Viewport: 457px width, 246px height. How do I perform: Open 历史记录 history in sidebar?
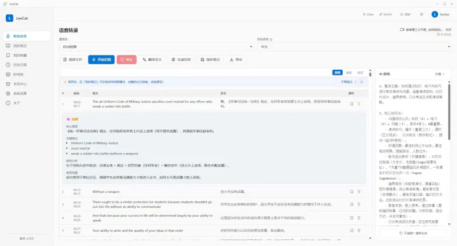(x=26, y=65)
